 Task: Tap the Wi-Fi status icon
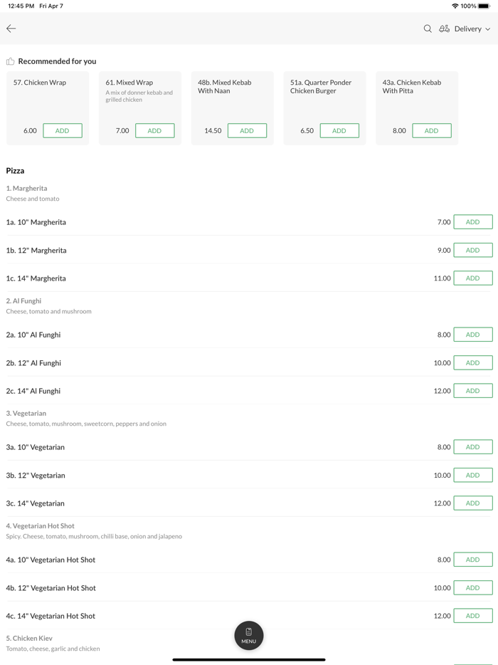pyautogui.click(x=455, y=6)
